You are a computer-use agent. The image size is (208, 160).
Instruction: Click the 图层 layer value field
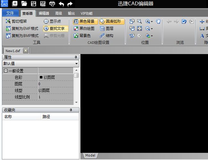[56, 84]
